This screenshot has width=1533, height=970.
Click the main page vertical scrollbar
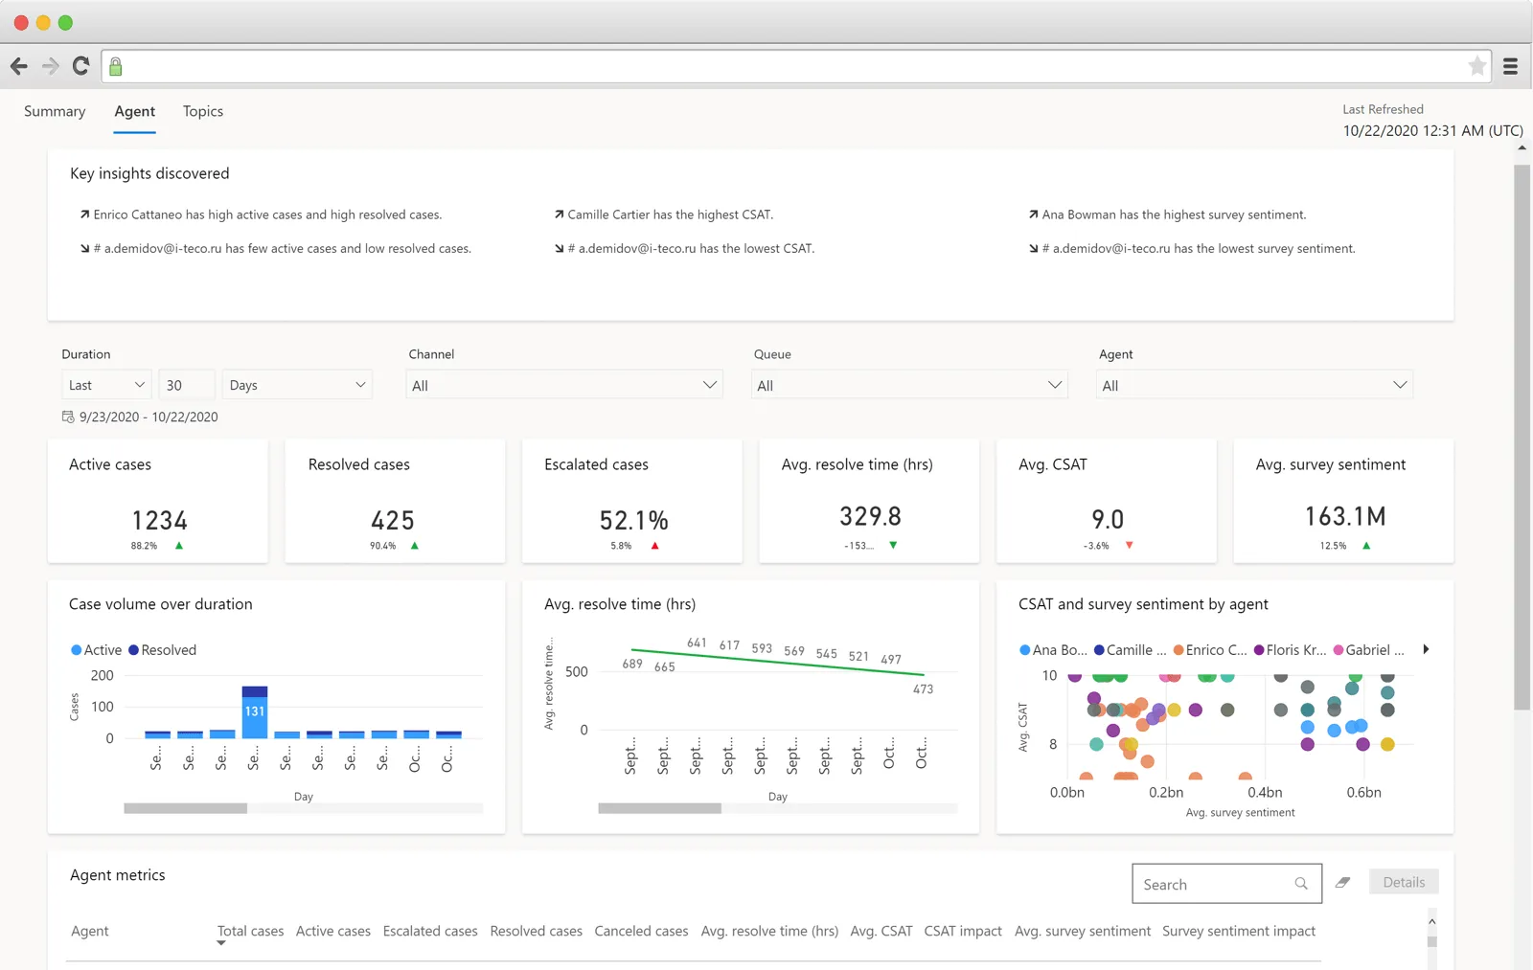(x=1522, y=438)
